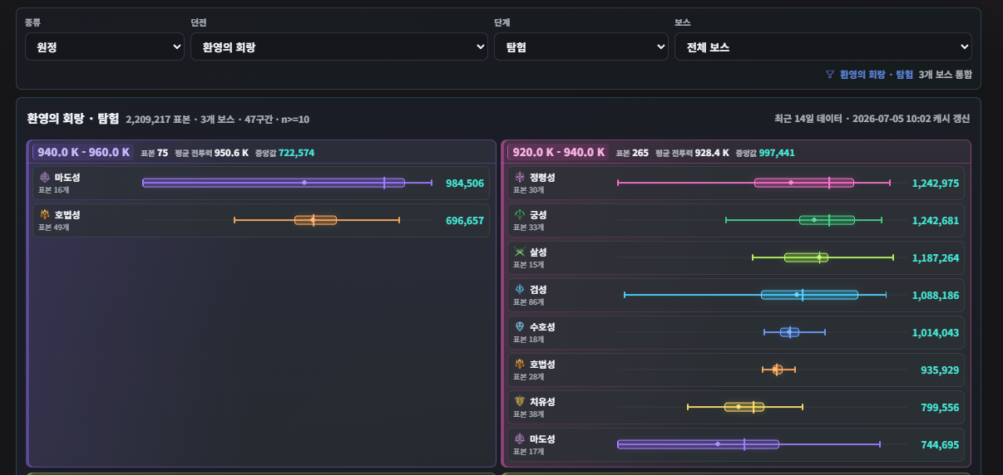Screen dimensions: 1003x475
Task: Click the 정령성 pink box plot bar
Action: click(803, 182)
